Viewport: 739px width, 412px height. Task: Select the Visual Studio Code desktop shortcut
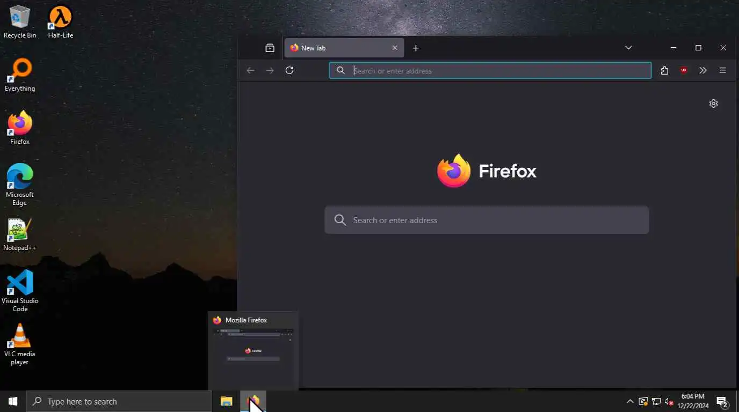[x=20, y=291]
